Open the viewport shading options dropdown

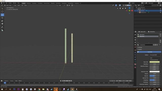(x=132, y=5)
